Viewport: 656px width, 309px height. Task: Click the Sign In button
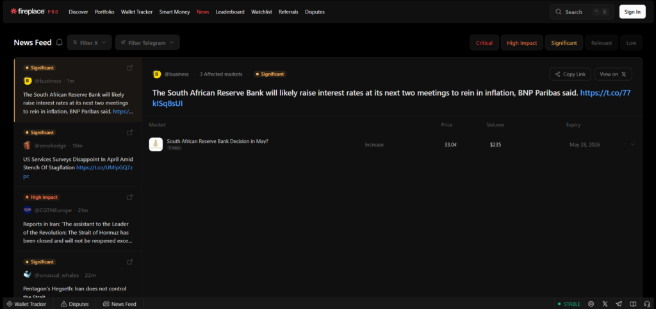pos(632,12)
